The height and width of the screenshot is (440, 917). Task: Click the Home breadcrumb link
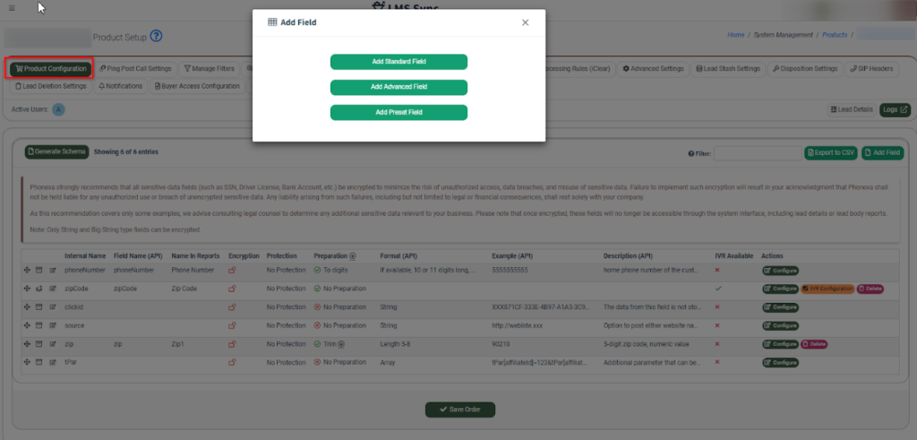point(735,35)
